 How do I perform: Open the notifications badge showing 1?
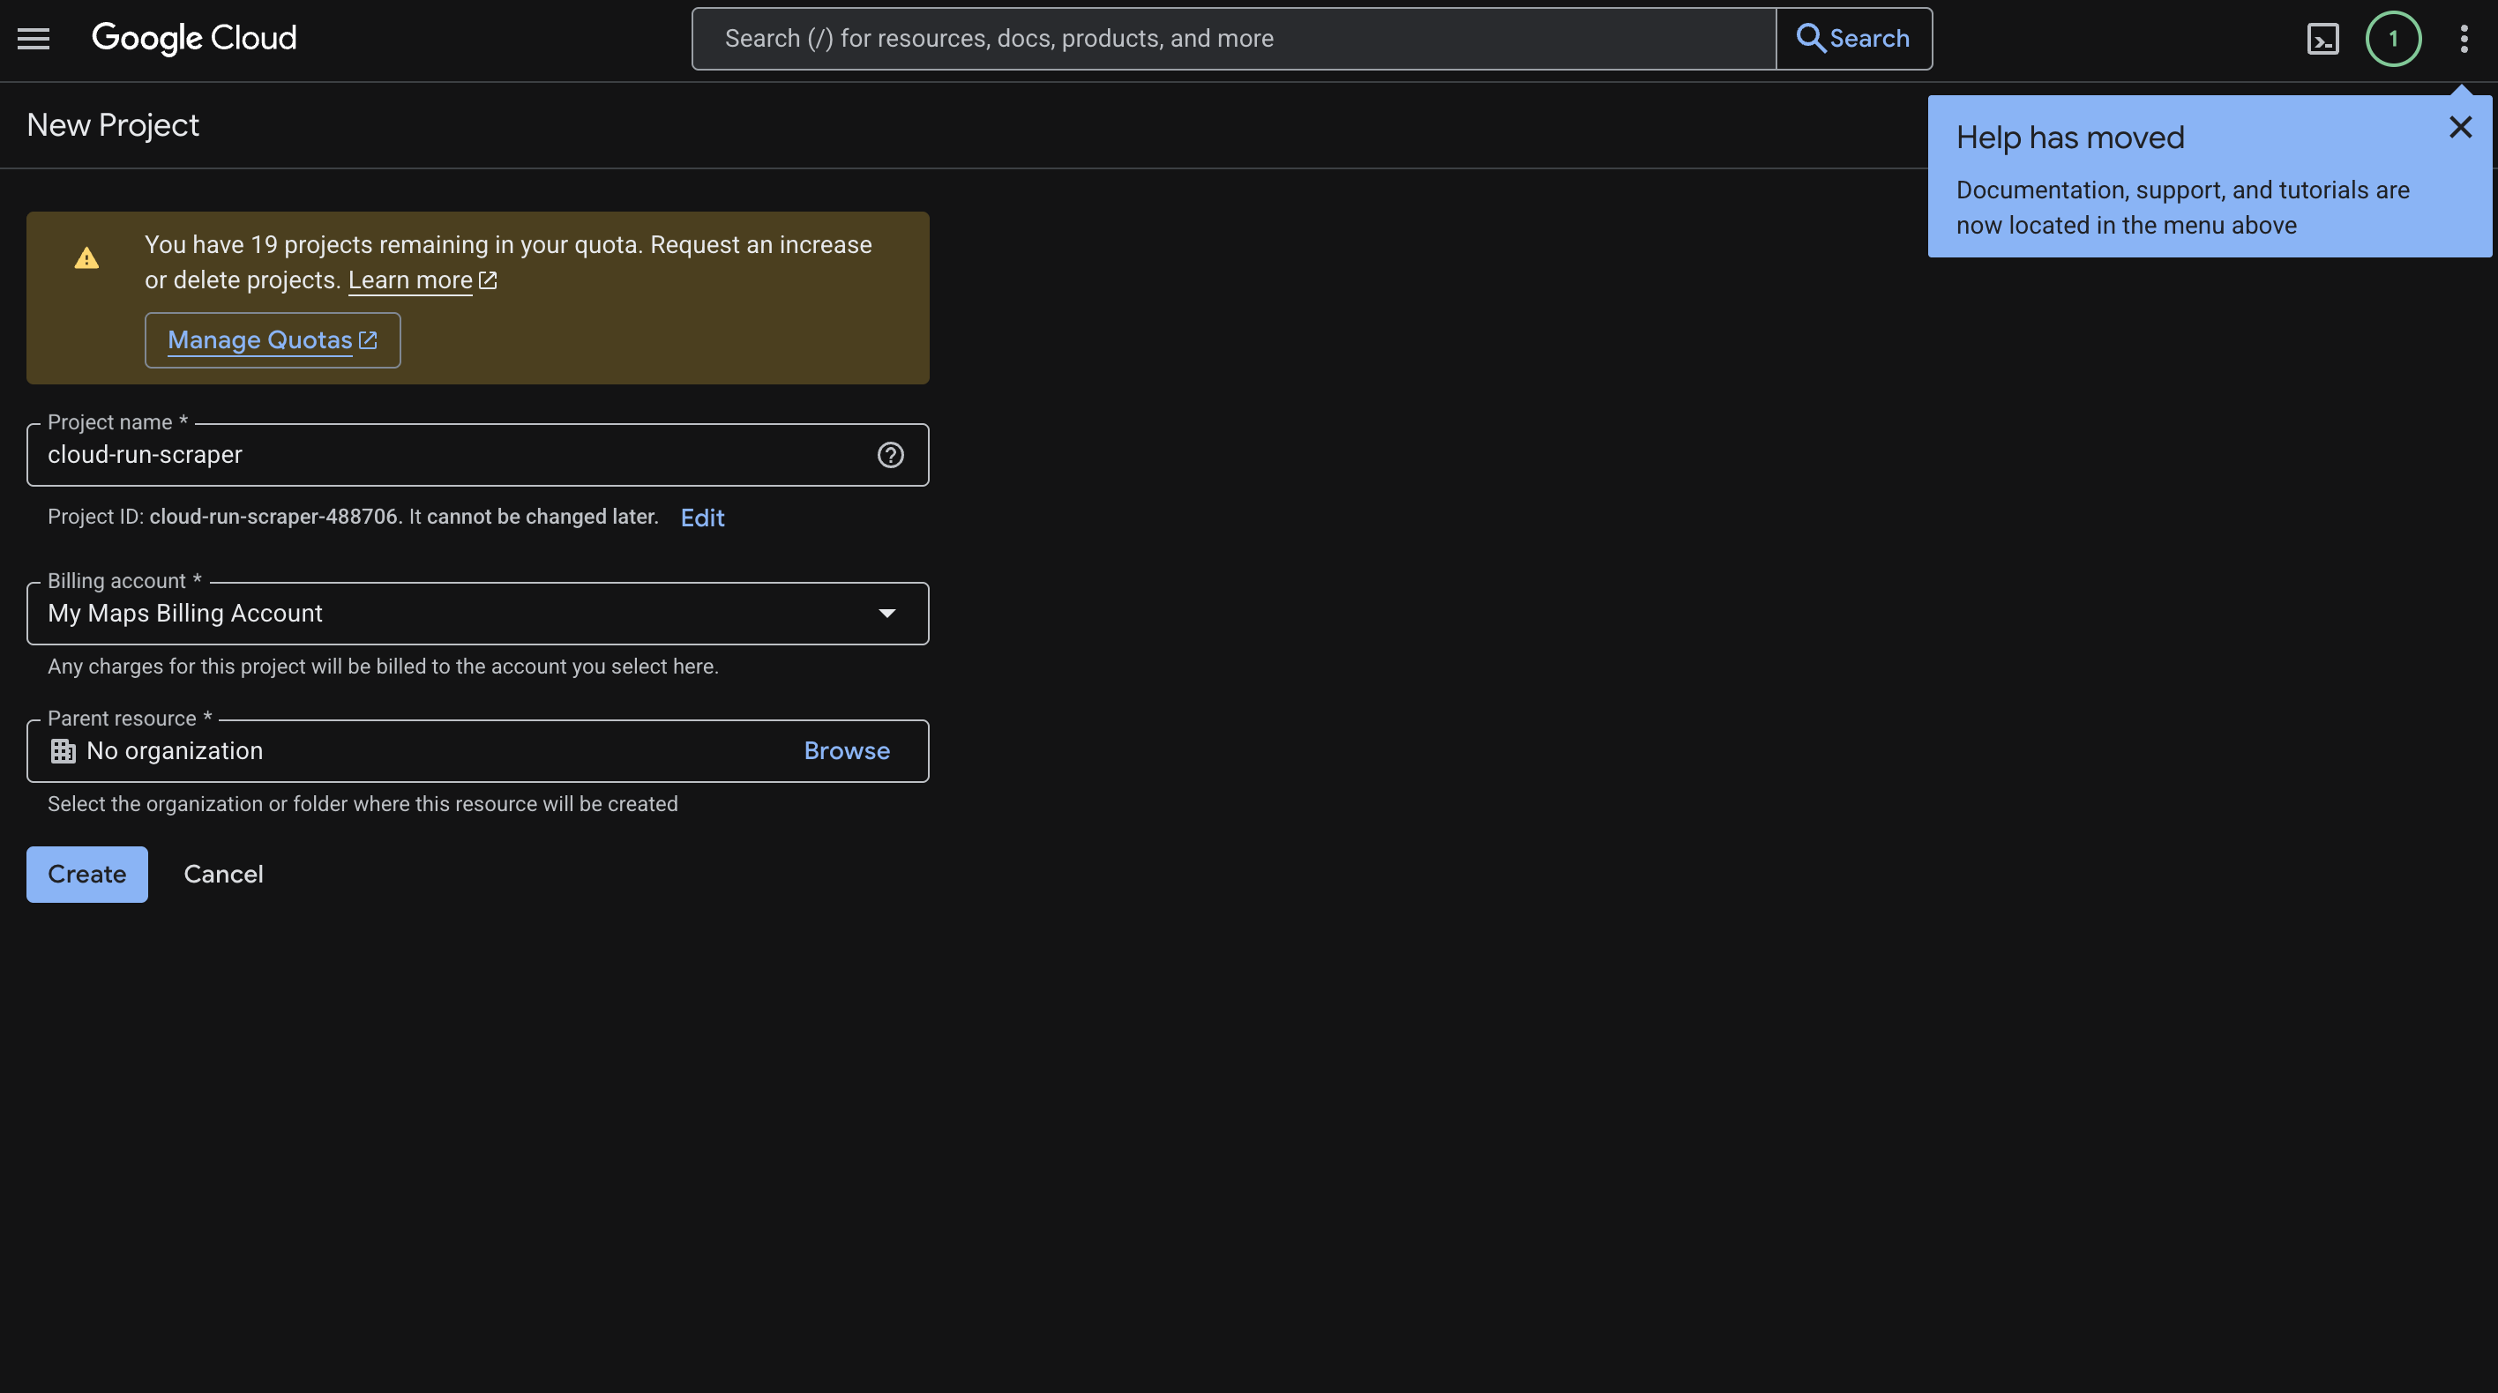2392,39
